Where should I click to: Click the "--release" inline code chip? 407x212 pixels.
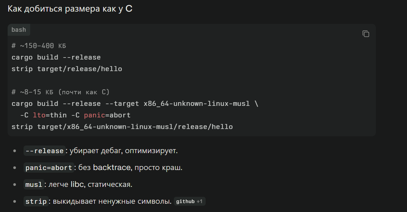pyautogui.click(x=44, y=151)
